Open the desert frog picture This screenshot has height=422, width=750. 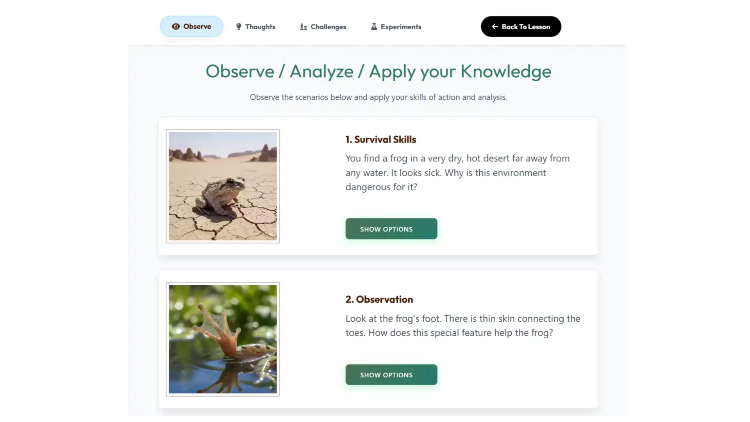click(223, 186)
